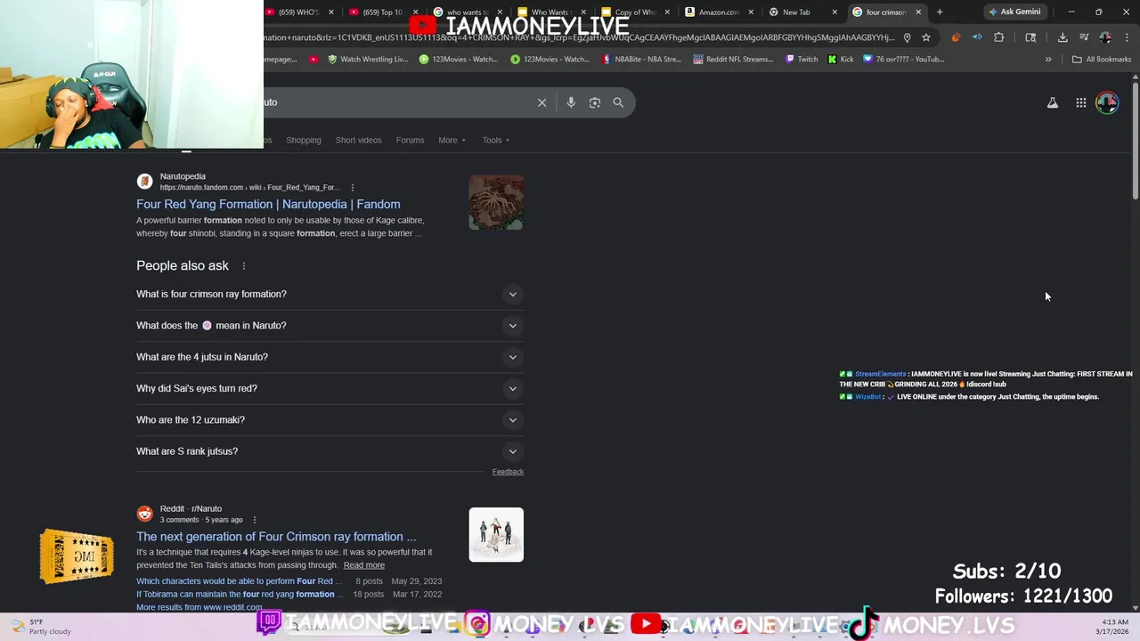Click the Reddit site favicon
This screenshot has height=641, width=1140.
(144, 514)
